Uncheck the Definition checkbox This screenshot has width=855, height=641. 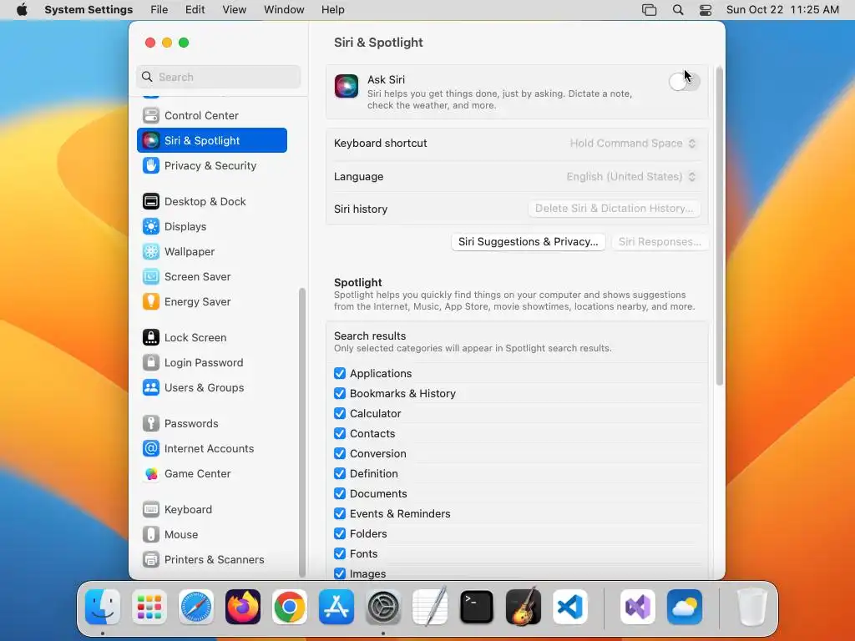[340, 474]
